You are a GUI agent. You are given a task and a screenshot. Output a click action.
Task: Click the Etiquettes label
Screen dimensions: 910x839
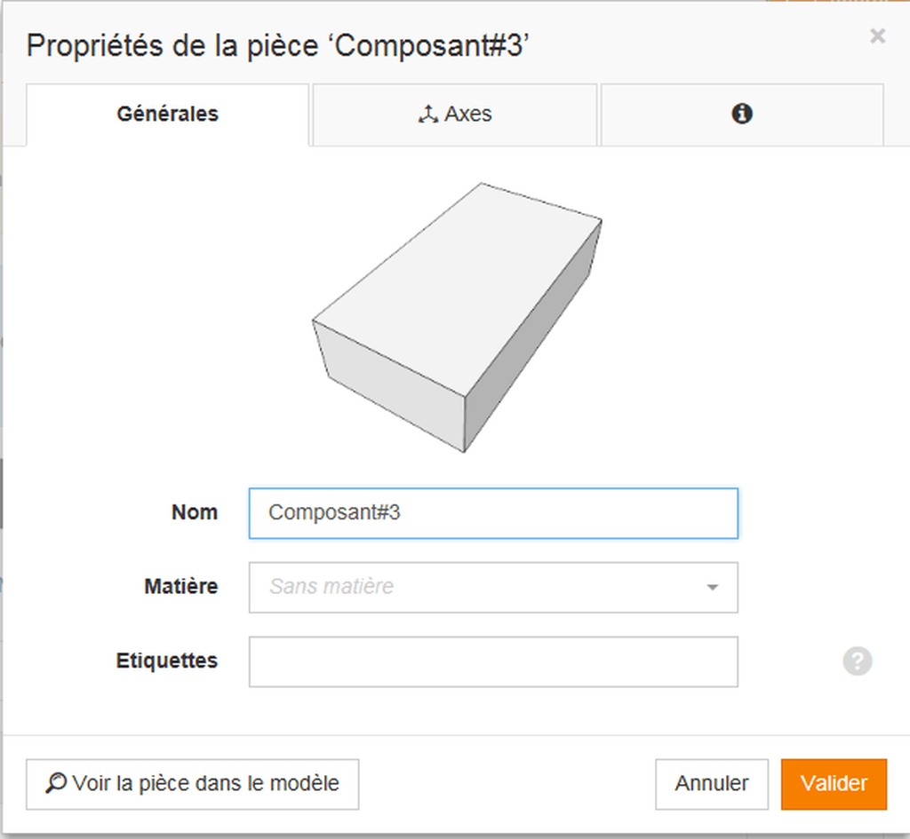click(166, 661)
